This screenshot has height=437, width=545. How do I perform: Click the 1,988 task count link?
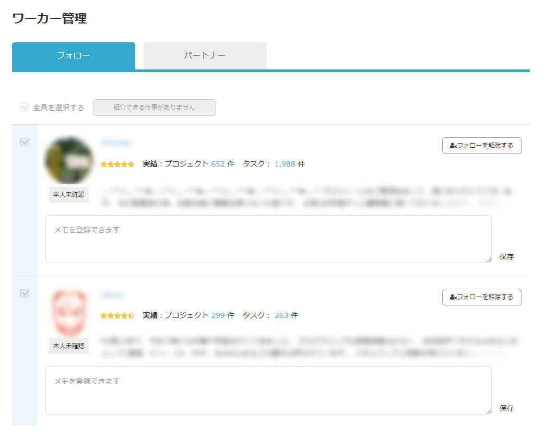click(285, 164)
